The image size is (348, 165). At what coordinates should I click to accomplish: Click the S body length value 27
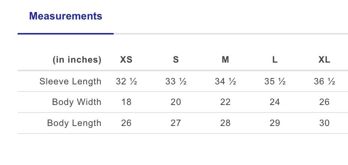(x=176, y=123)
